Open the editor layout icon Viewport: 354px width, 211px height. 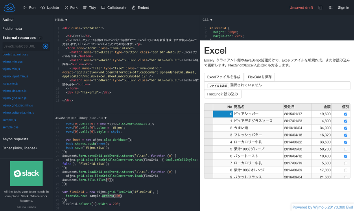click(x=320, y=8)
